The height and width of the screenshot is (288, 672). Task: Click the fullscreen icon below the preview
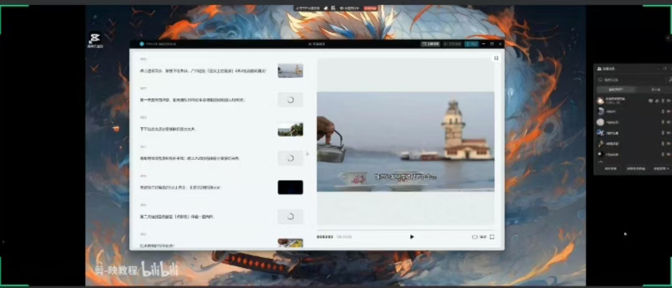click(x=492, y=236)
